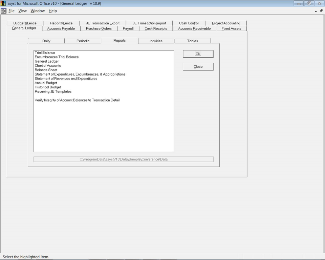The height and width of the screenshot is (260, 325).
Task: Choose Balance Sheet in the list
Action: coord(46,70)
